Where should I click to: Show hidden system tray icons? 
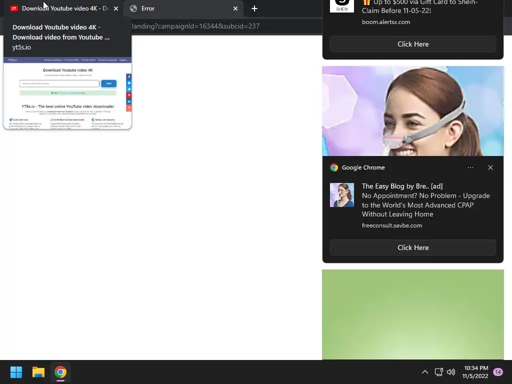pos(425,372)
